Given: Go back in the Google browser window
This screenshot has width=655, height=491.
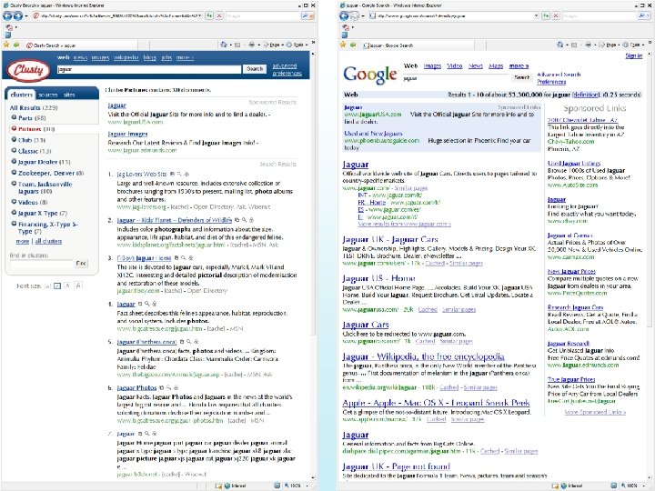Looking at the screenshot, I should point(344,15).
